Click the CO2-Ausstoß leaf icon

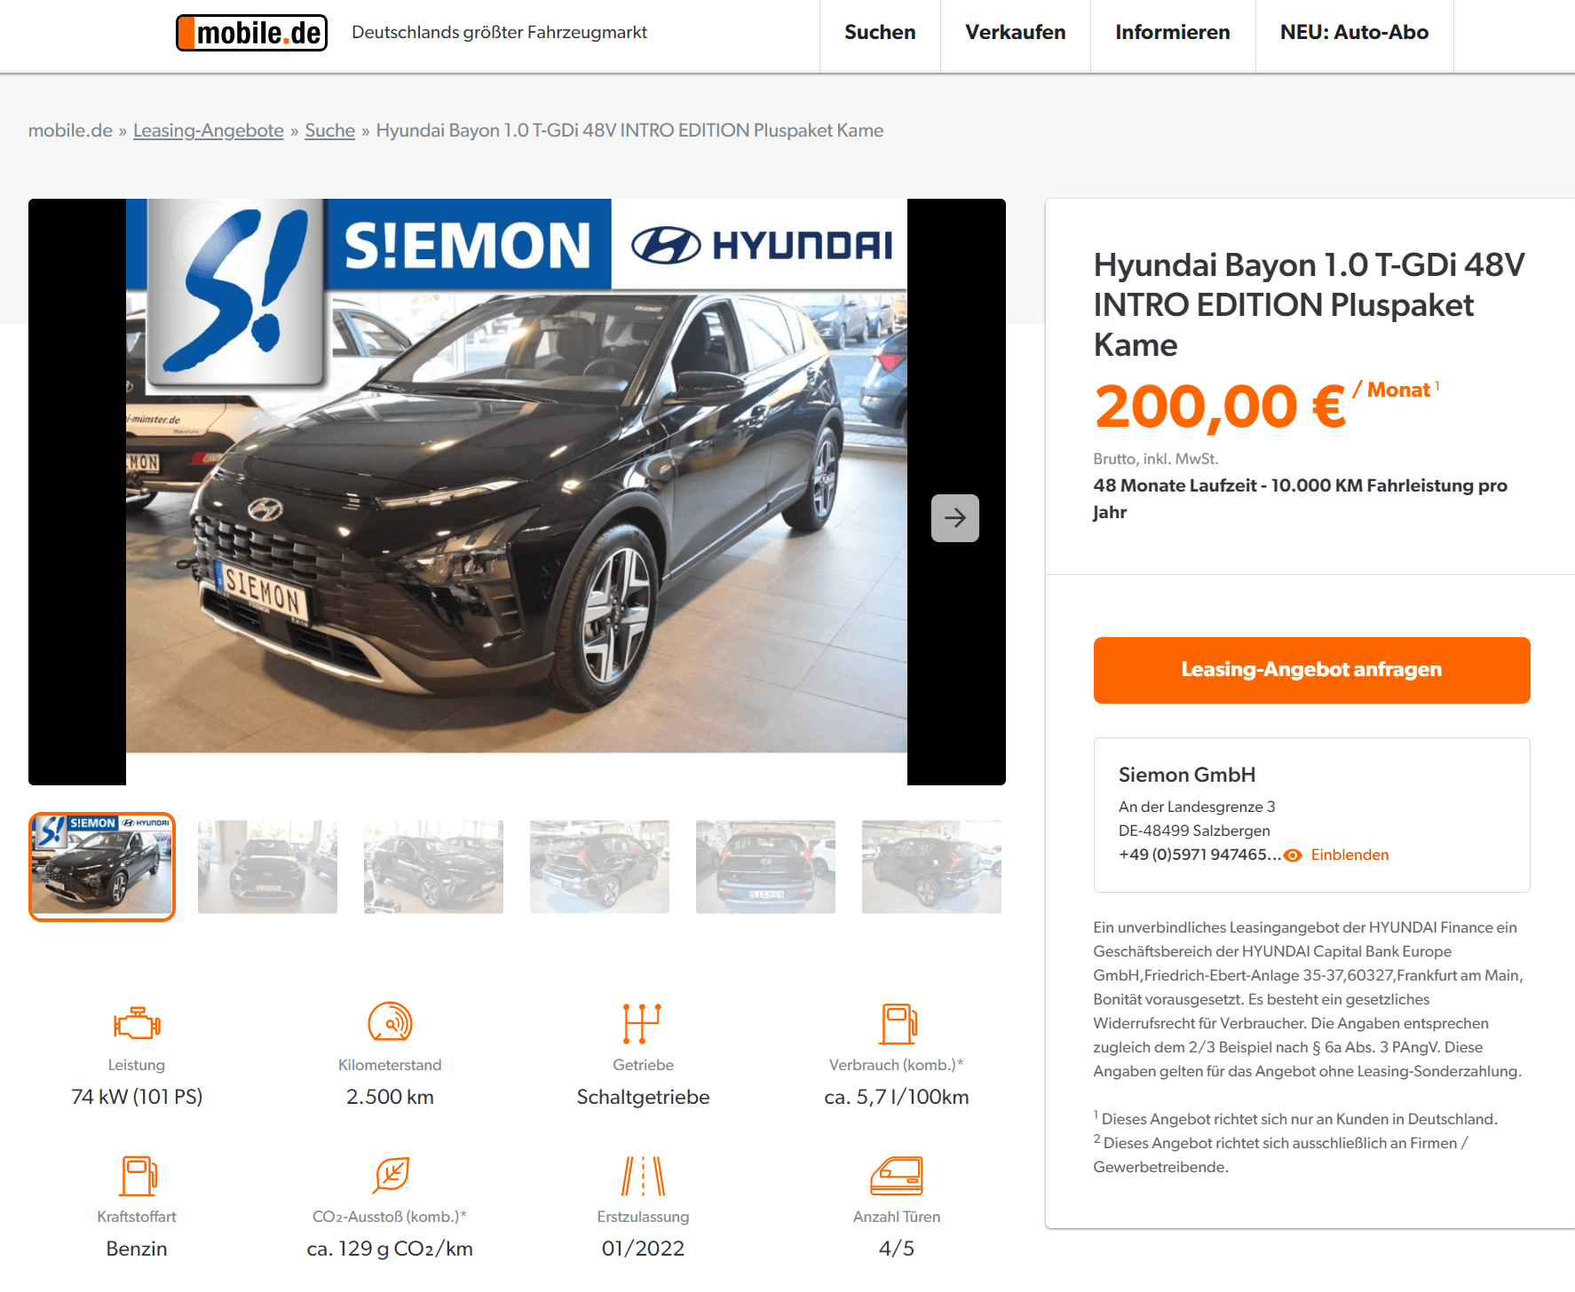click(392, 1175)
